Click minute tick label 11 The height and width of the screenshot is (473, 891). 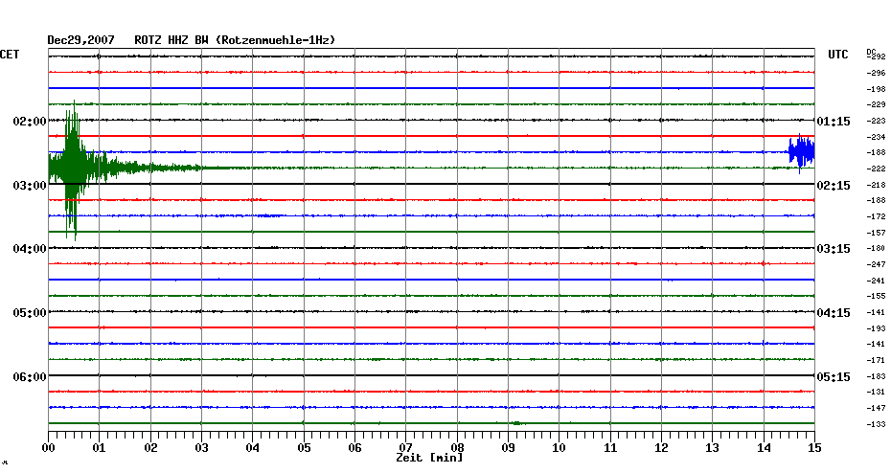(x=610, y=447)
